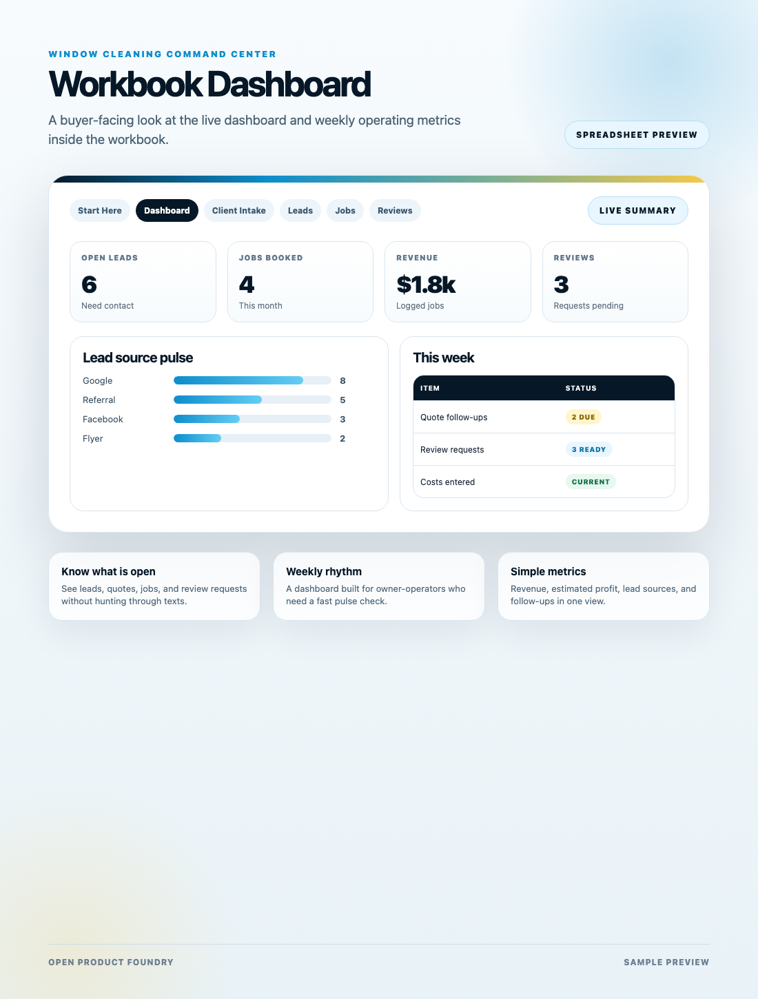Select the Revenue metric card
Screen dimensions: 758x999
[x=458, y=282]
